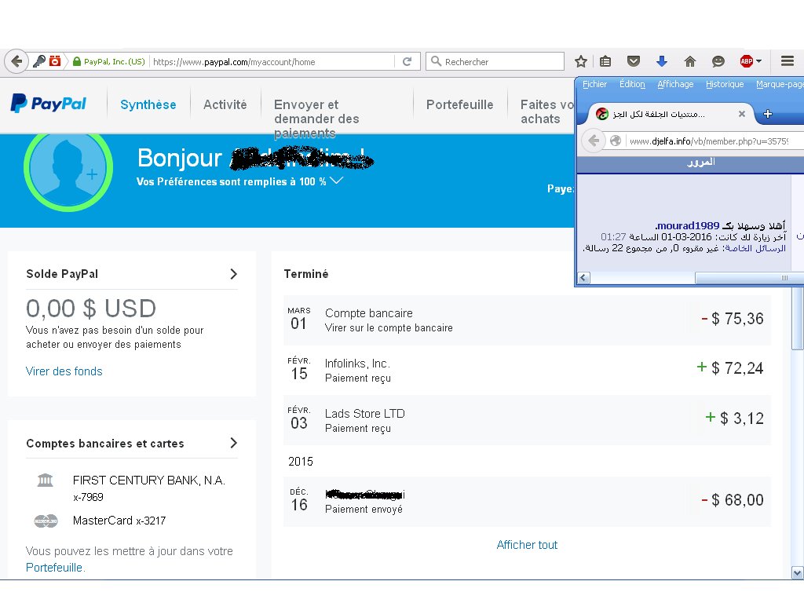Click the PayPal logo
Viewport: 804px width, 603px height.
(49, 104)
